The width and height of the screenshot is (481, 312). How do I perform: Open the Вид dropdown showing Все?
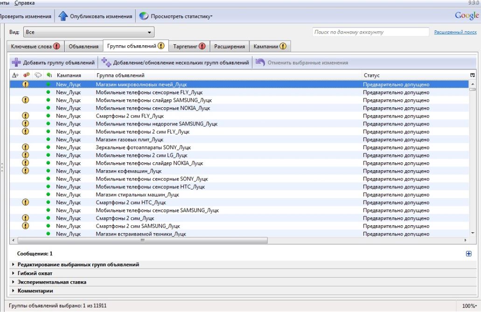tap(89, 32)
